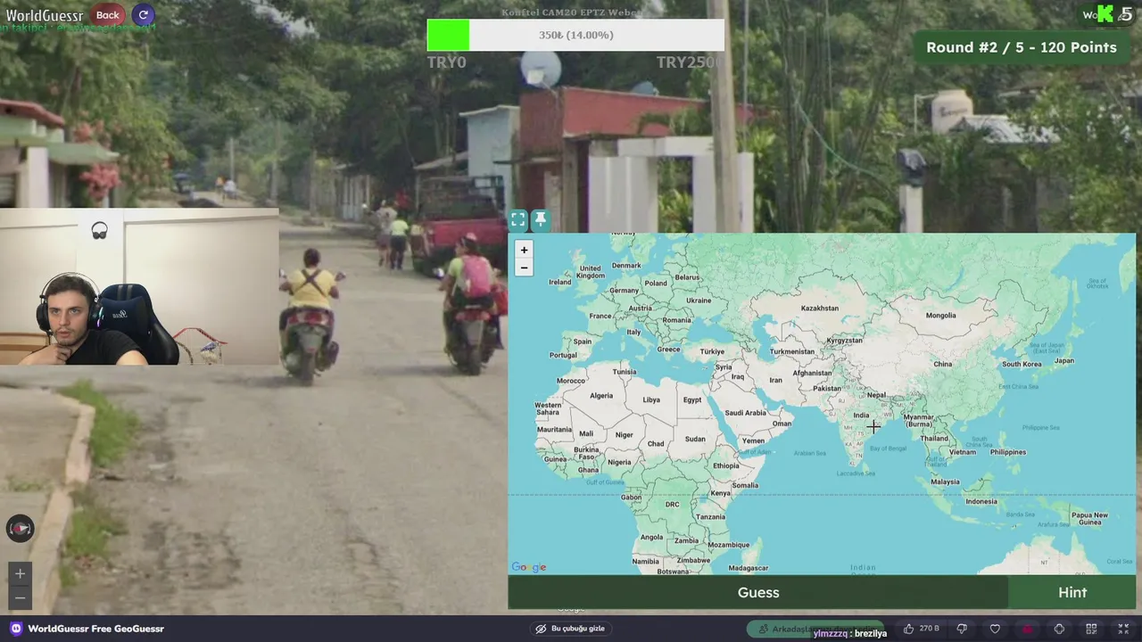The image size is (1142, 642).
Task: Zoom in on the world map
Action: pyautogui.click(x=524, y=250)
